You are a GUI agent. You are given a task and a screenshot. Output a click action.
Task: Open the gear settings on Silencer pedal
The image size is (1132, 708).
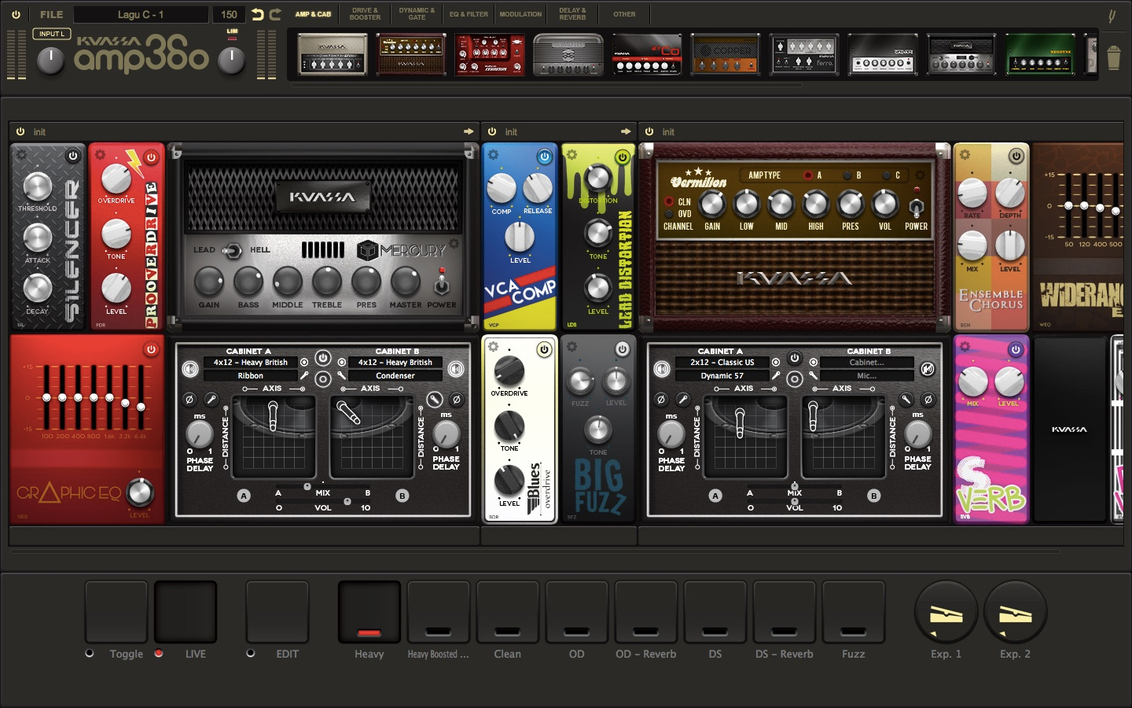[x=21, y=154]
